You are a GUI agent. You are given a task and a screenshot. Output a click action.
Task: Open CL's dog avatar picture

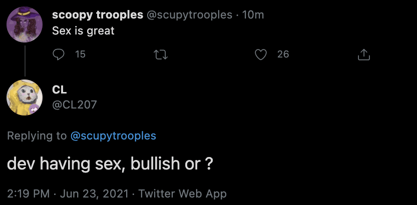(x=24, y=97)
